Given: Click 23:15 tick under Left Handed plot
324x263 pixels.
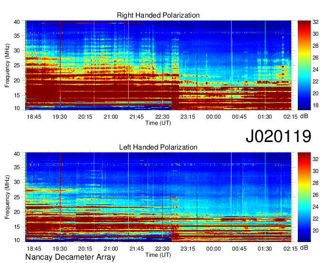Looking at the screenshot, I should click(188, 249).
